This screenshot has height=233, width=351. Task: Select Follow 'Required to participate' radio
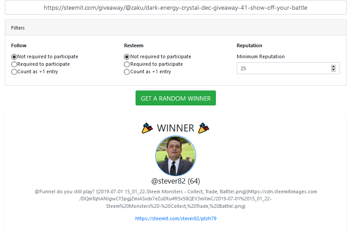click(14, 64)
